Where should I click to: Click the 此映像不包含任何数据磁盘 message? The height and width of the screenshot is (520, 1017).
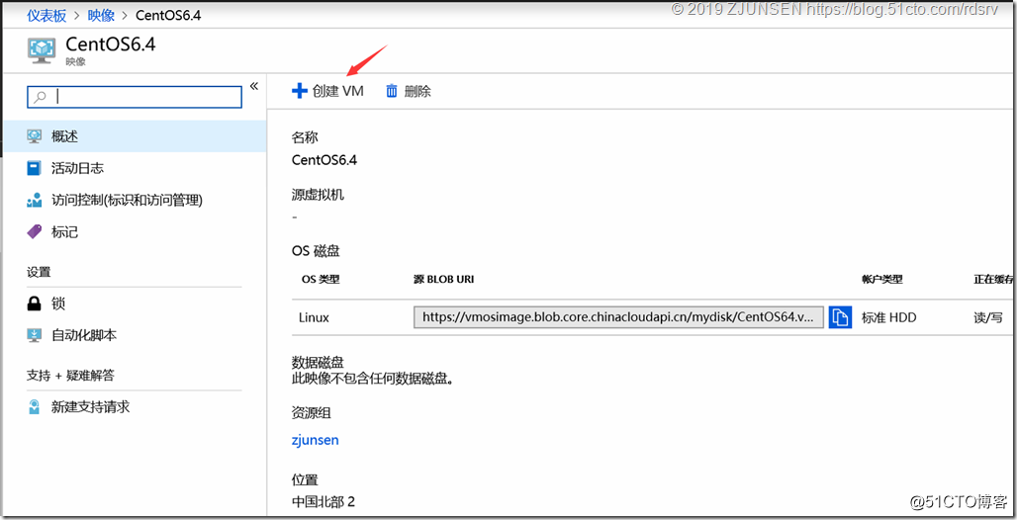pos(372,380)
